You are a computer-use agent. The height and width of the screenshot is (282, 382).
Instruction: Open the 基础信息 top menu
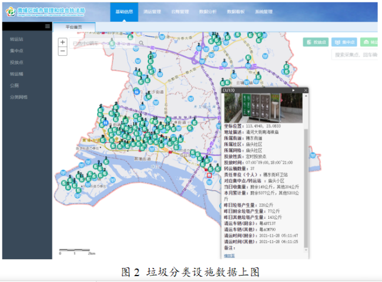(x=124, y=12)
